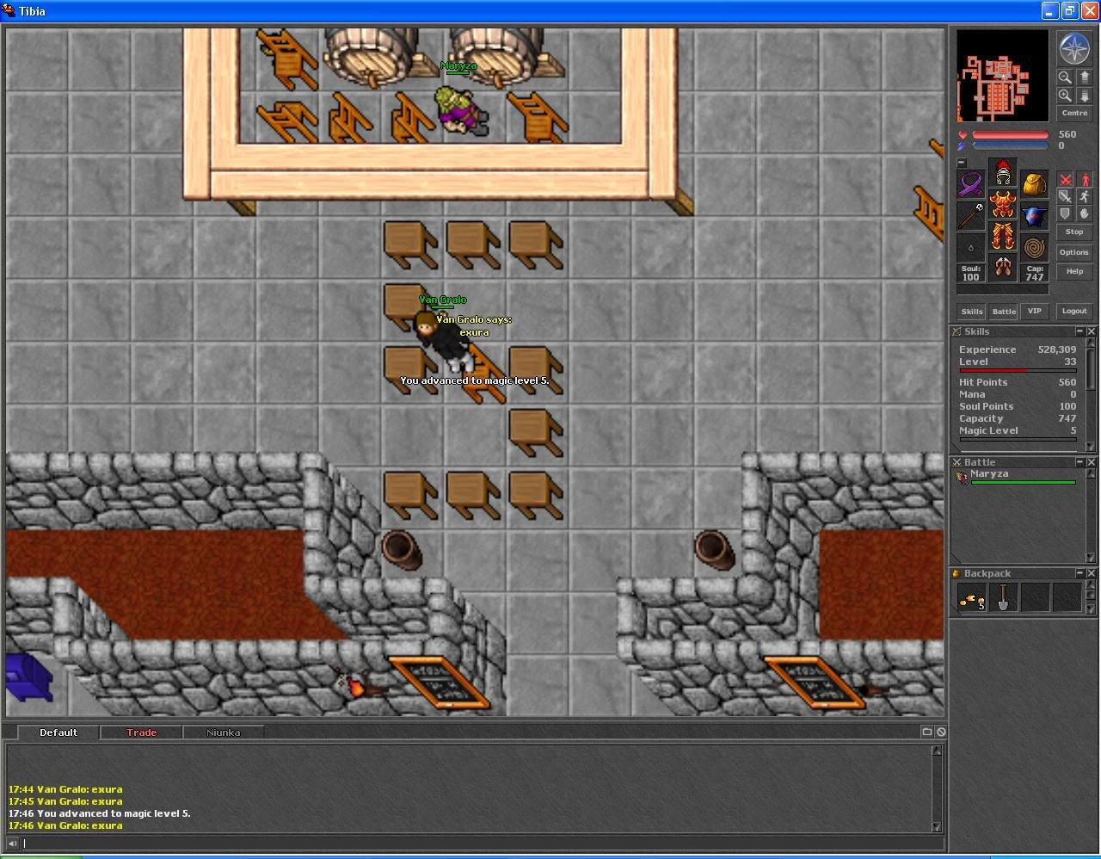Screen dimensions: 1101x859
Task: Click the gold coins in Backpack
Action: [971, 597]
